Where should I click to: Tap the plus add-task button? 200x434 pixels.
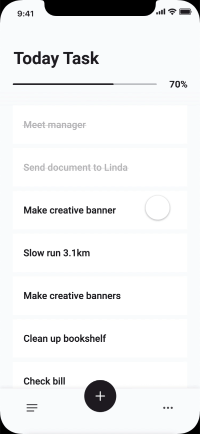(100, 396)
